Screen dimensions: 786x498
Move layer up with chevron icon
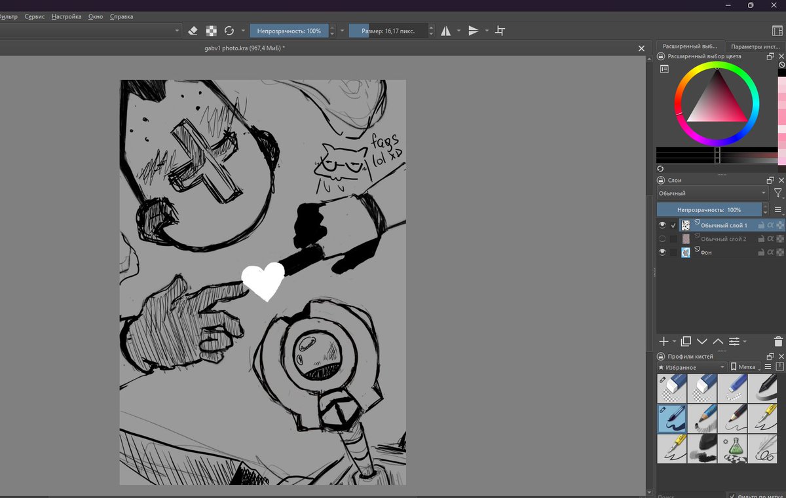tap(718, 342)
